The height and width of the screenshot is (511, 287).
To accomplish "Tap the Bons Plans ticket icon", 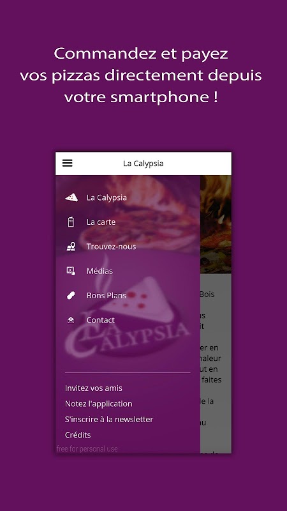I will tap(71, 295).
